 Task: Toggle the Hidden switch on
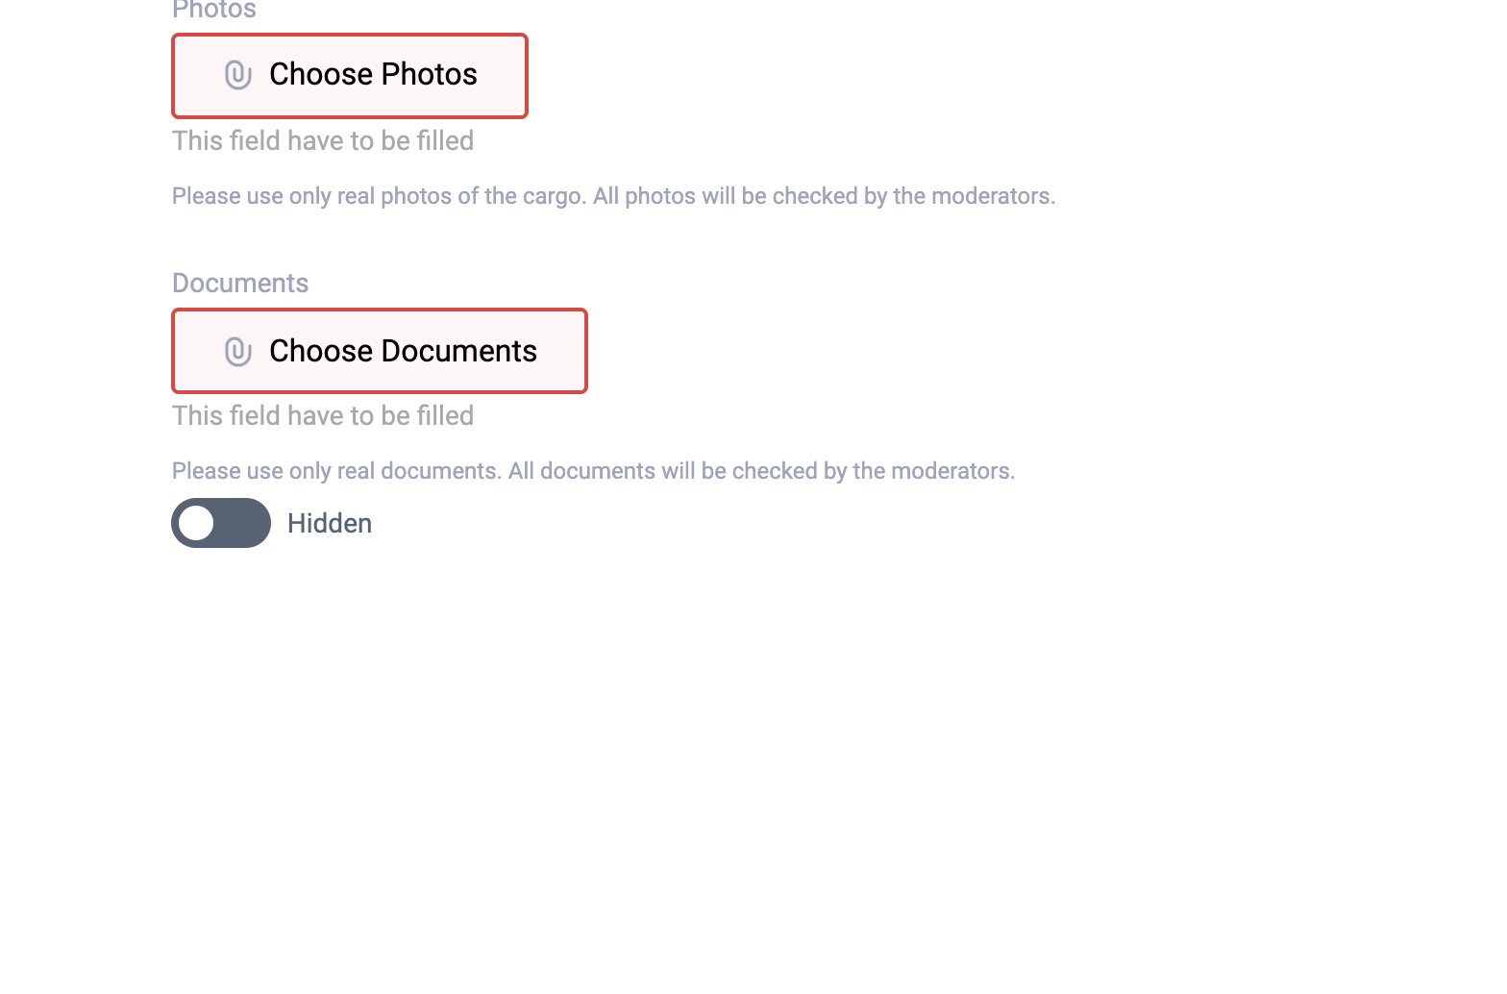[x=221, y=523]
